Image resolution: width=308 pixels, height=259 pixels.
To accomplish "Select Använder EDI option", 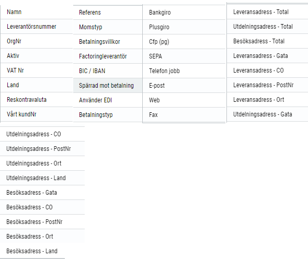I will click(108, 100).
